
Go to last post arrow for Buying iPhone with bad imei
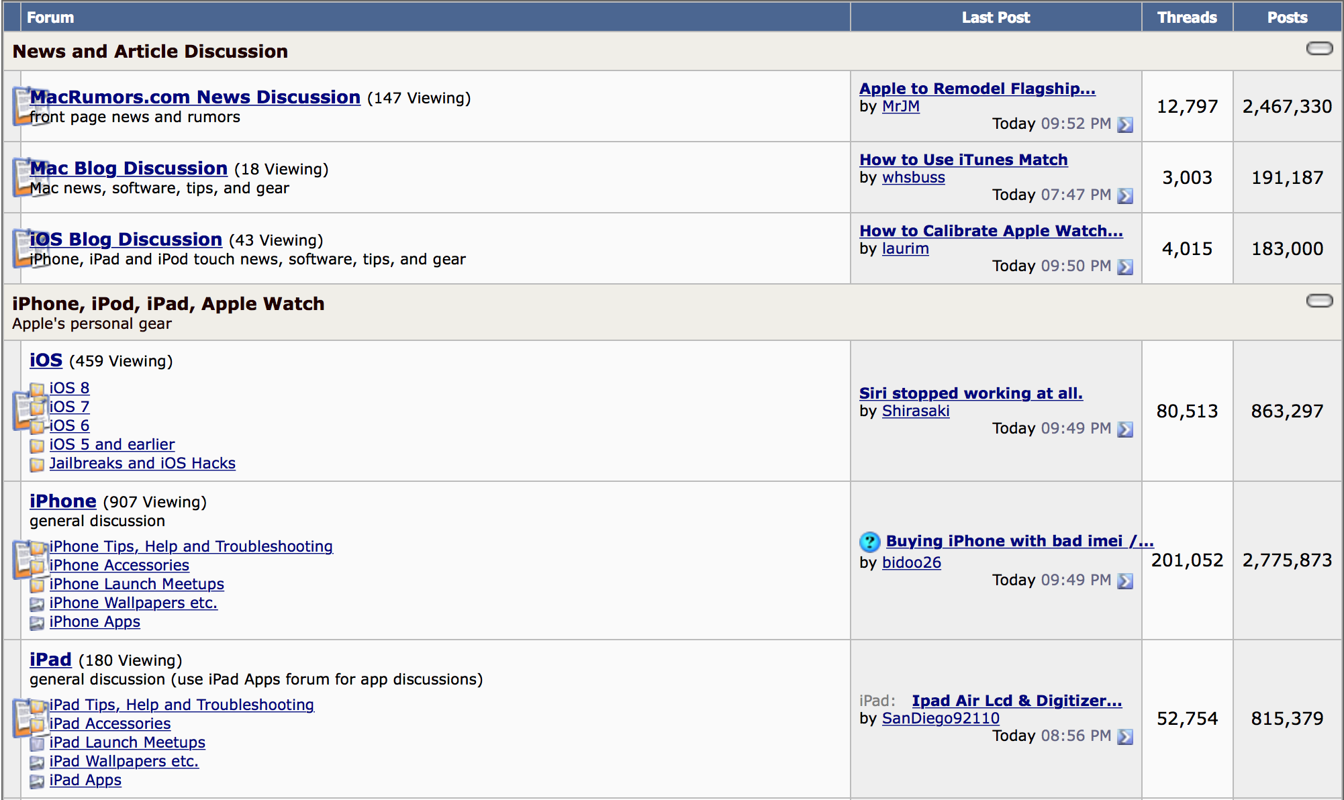1125,581
